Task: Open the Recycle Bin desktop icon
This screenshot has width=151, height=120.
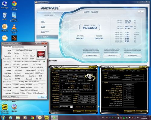Action: click(5, 16)
